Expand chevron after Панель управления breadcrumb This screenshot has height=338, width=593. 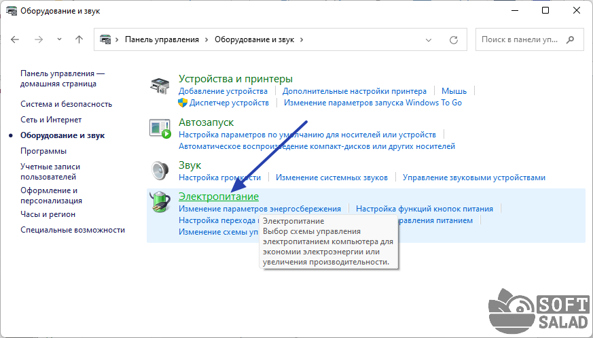(x=206, y=39)
